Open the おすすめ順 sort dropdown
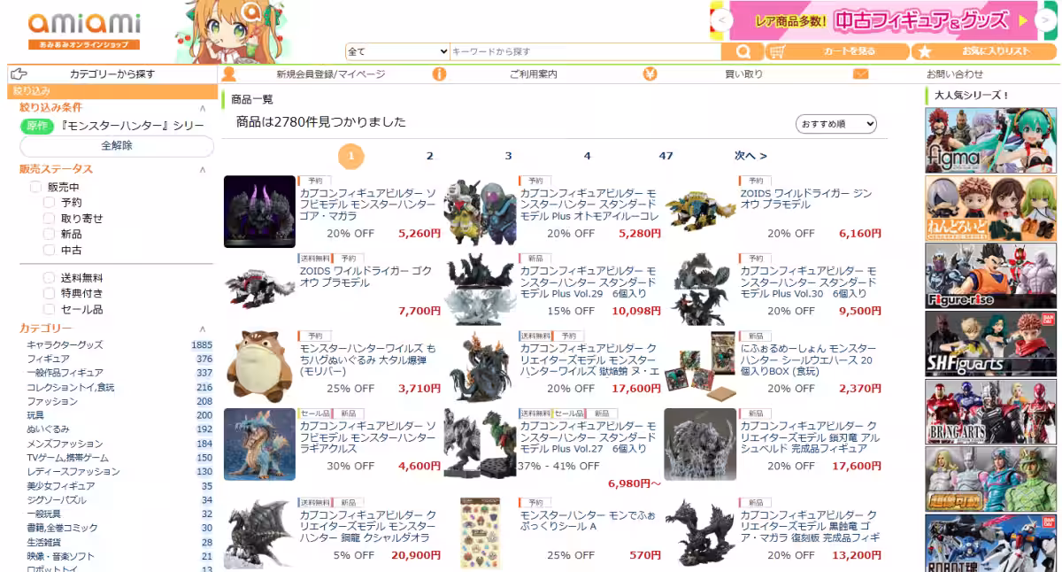The width and height of the screenshot is (1062, 572). (x=836, y=124)
